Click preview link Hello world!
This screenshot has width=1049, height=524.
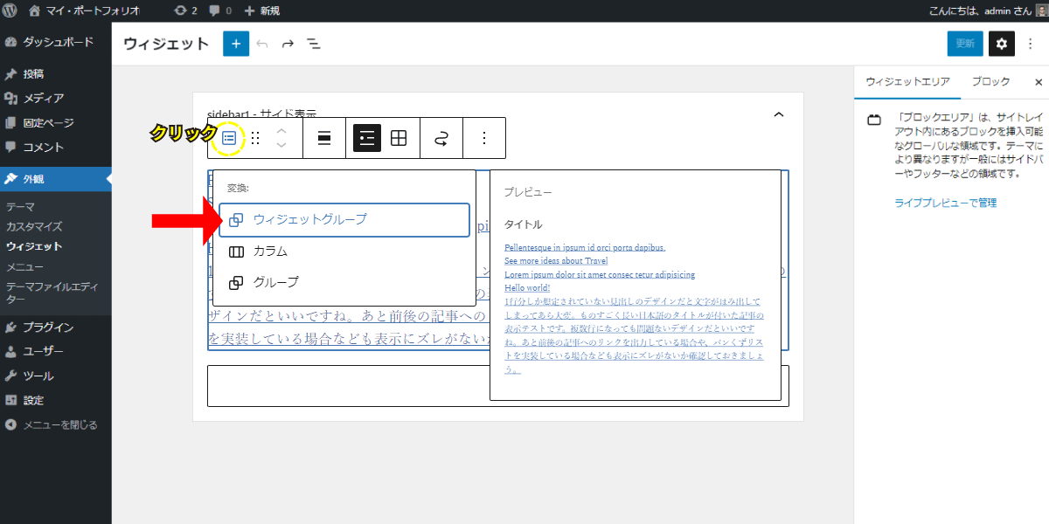point(527,287)
